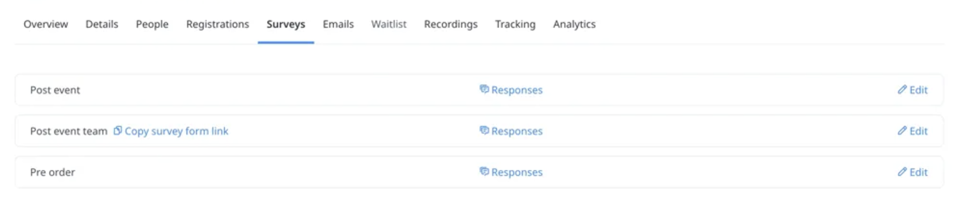969x217 pixels.
Task: Open the Overview tab
Action: point(46,24)
